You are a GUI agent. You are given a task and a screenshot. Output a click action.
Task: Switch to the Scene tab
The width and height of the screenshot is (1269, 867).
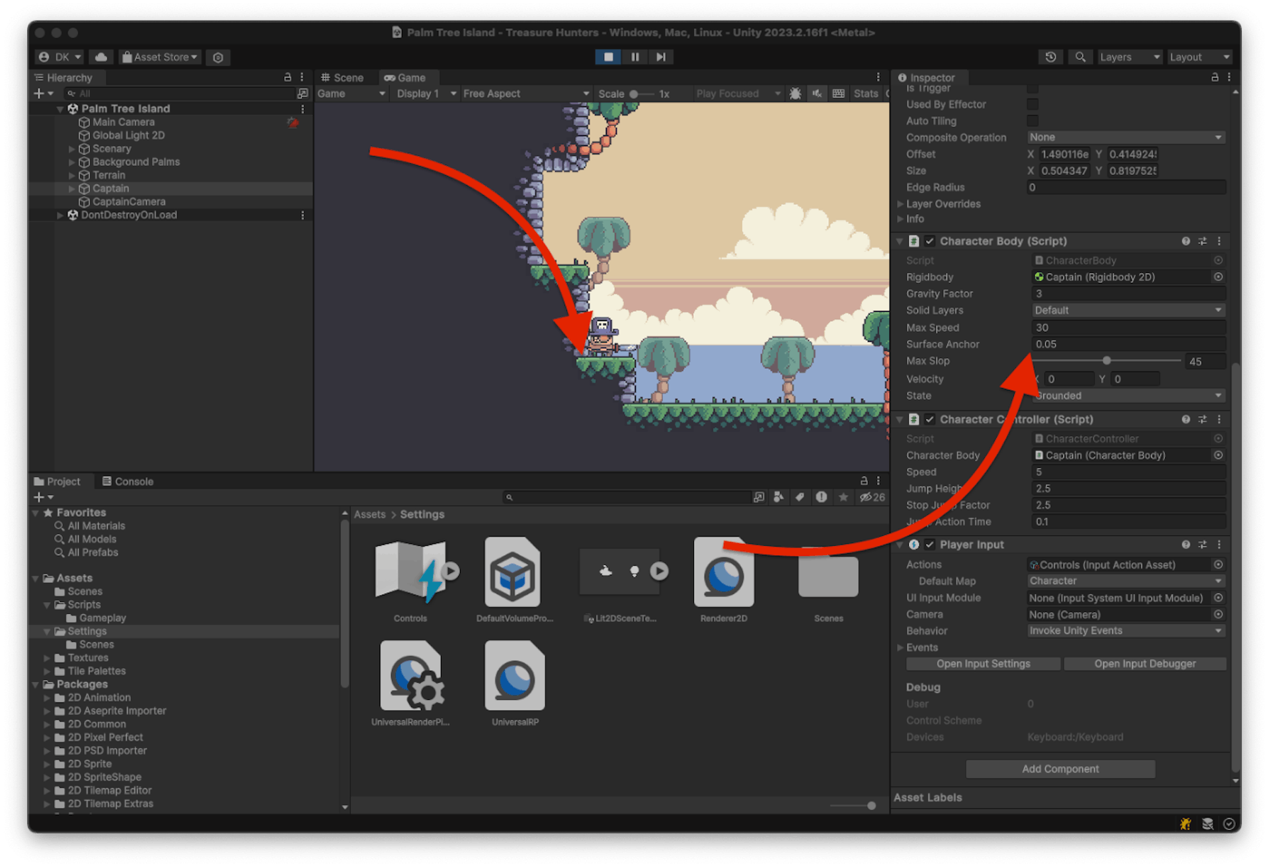tap(342, 77)
